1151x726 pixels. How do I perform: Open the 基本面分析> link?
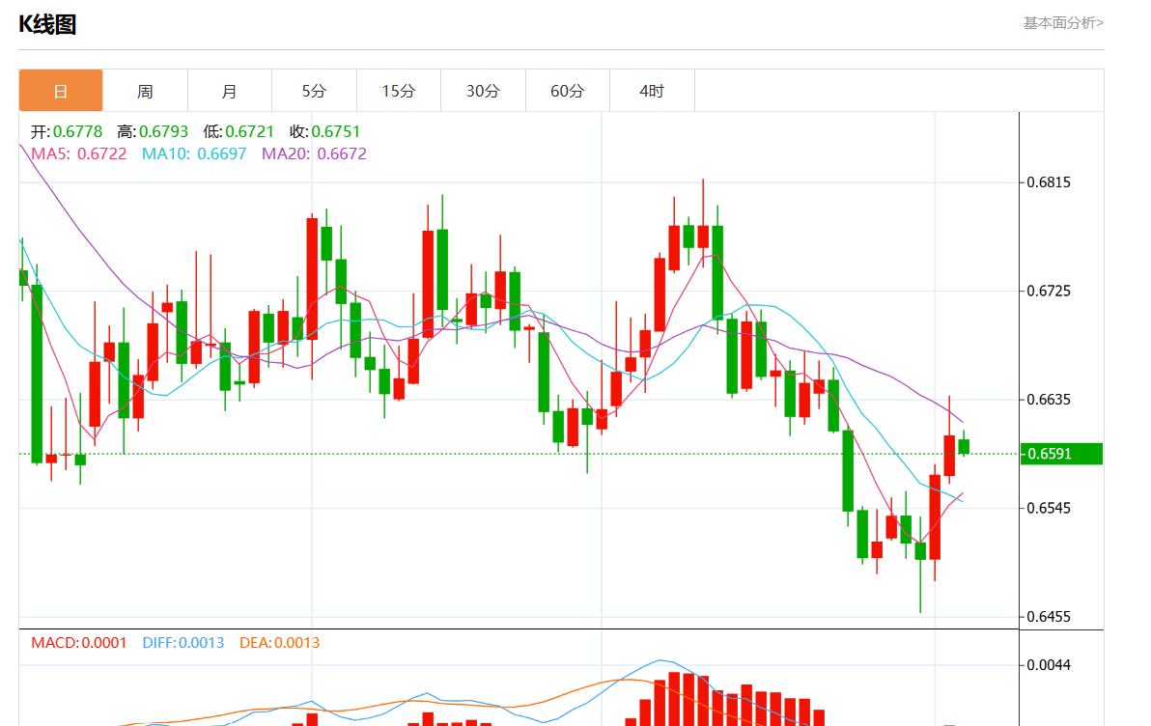(x=1063, y=23)
